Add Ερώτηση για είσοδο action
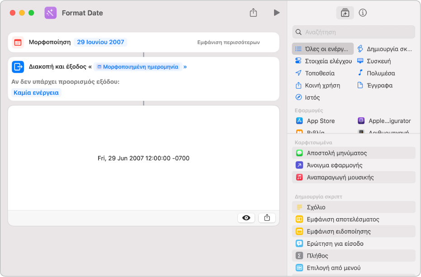 coord(354,244)
